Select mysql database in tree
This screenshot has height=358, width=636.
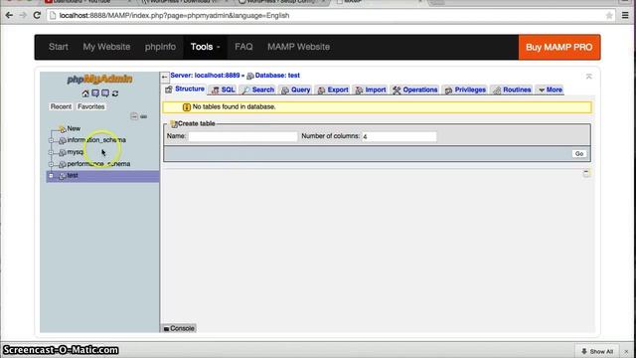coord(76,152)
